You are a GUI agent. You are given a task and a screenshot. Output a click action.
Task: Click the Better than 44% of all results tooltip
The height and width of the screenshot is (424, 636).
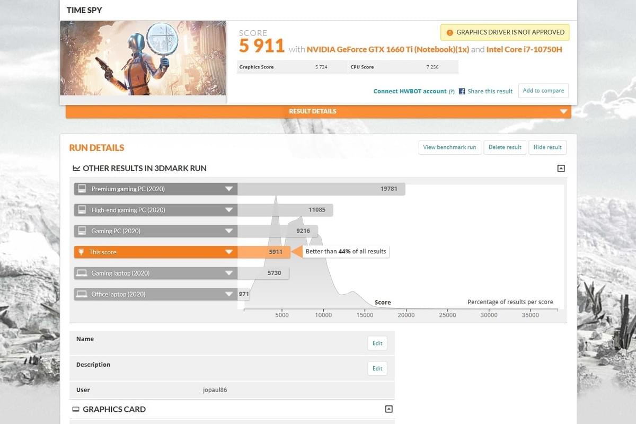[x=346, y=251]
